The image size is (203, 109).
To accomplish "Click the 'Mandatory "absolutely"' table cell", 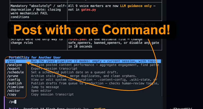I will pos(39,11).
